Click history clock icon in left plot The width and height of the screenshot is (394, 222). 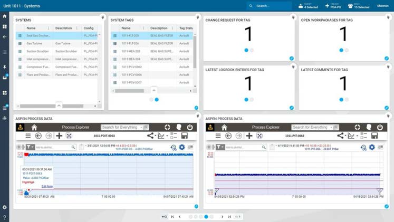coord(174,148)
